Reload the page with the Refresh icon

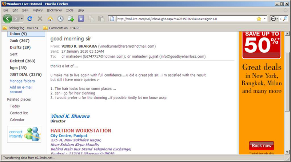(x=30, y=18)
